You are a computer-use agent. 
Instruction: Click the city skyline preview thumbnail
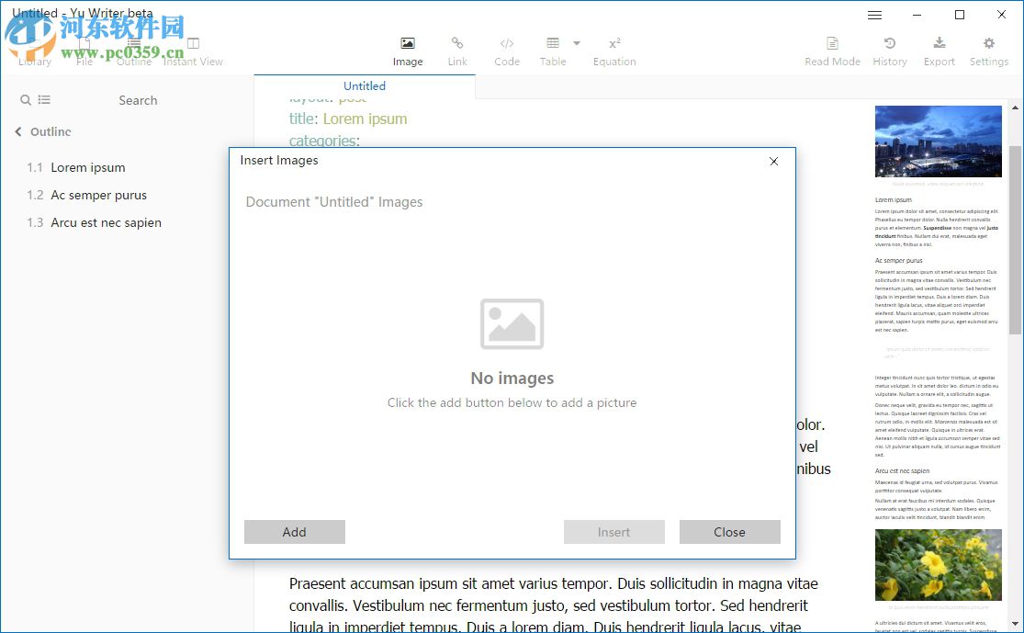tap(938, 141)
